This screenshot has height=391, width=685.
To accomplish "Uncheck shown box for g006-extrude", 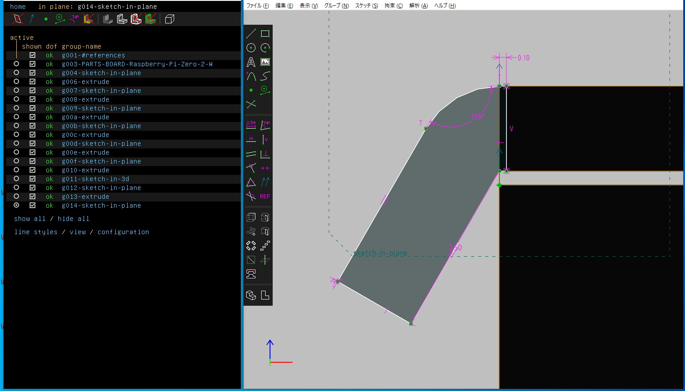I will point(32,82).
